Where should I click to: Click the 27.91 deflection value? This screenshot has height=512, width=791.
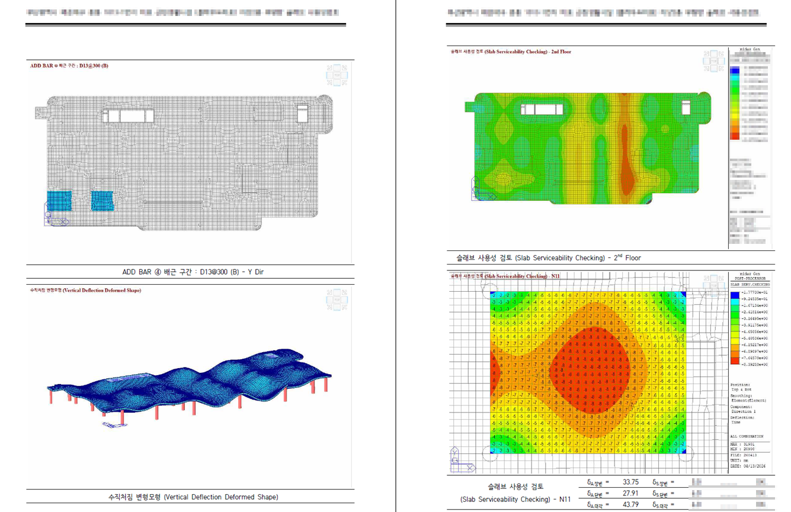pos(630,494)
